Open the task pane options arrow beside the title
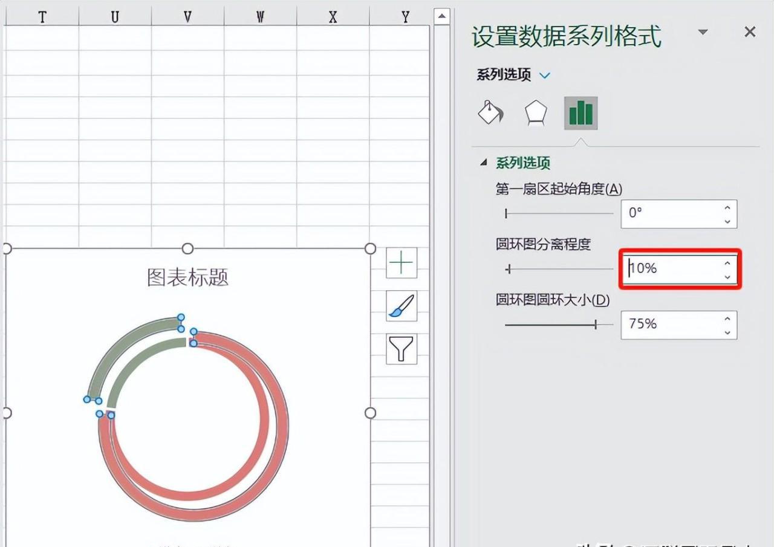Image resolution: width=774 pixels, height=547 pixels. click(703, 32)
